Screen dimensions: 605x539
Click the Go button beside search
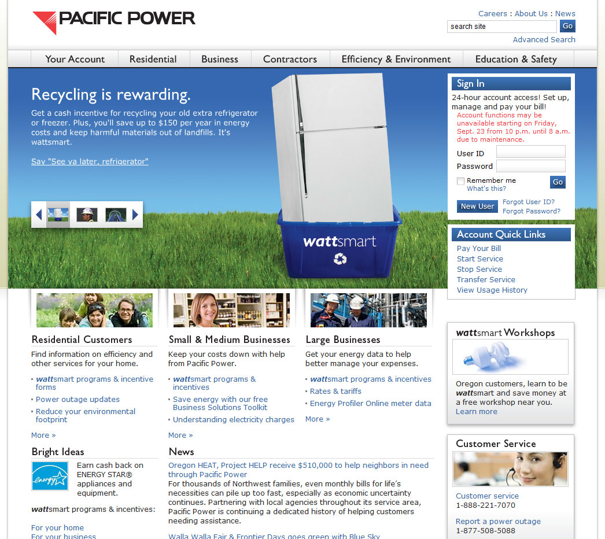(x=567, y=26)
